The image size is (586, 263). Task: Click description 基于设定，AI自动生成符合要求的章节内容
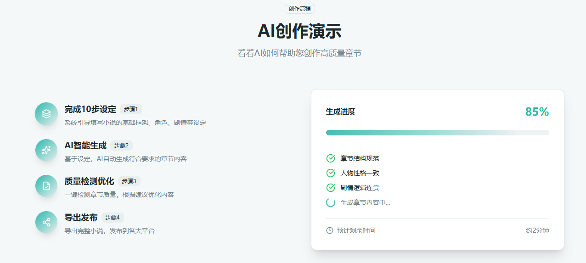tap(126, 159)
